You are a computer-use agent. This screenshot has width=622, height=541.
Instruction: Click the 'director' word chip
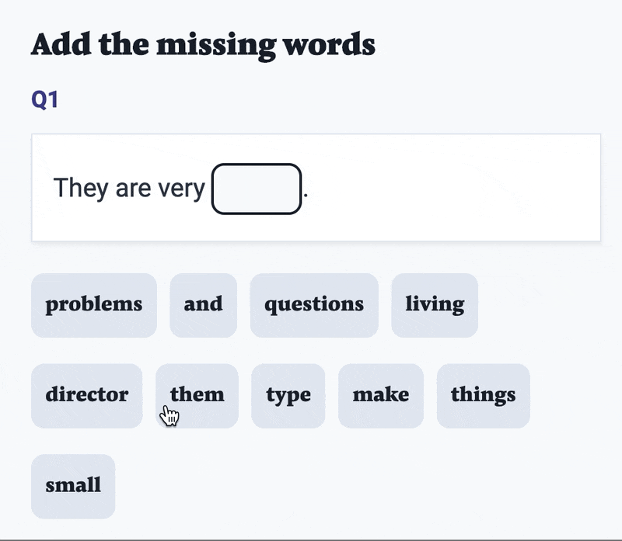click(x=87, y=395)
